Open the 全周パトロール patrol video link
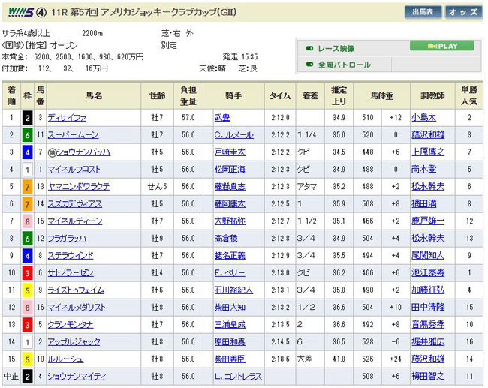The width and height of the screenshot is (488, 388). (344, 65)
